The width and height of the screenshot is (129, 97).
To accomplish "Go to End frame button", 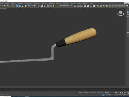I will point(125,92).
